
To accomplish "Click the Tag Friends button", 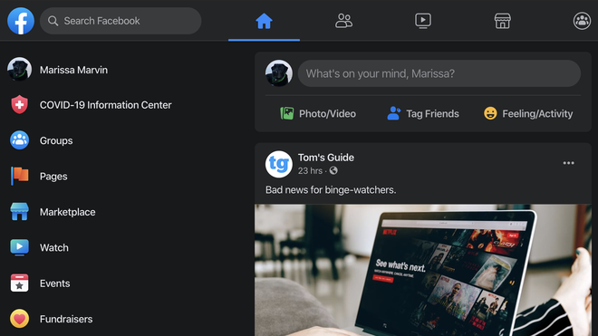I will (423, 113).
